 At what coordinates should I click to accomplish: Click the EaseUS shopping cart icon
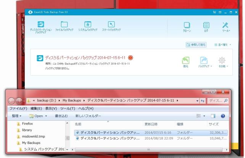tap(214, 12)
